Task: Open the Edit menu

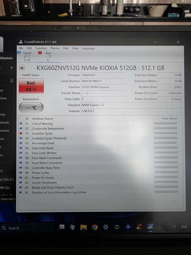Action: [29, 48]
